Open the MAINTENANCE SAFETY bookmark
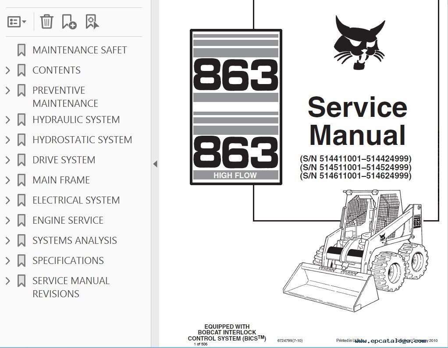448x348 pixels. point(80,50)
